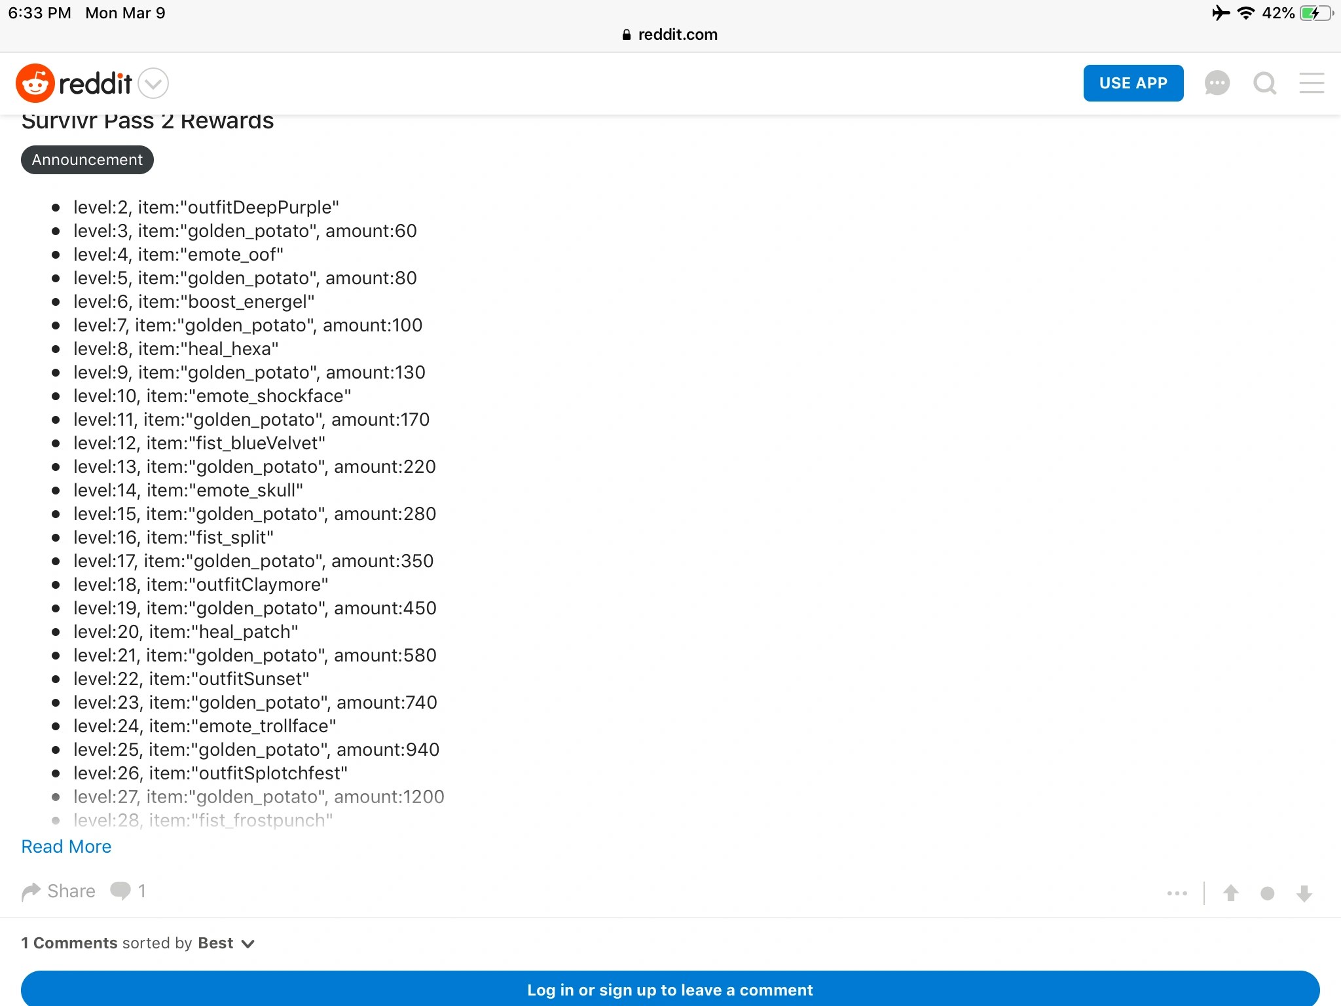This screenshot has height=1006, width=1341.
Task: Tap the reddit wordmark text
Action: tap(95, 84)
